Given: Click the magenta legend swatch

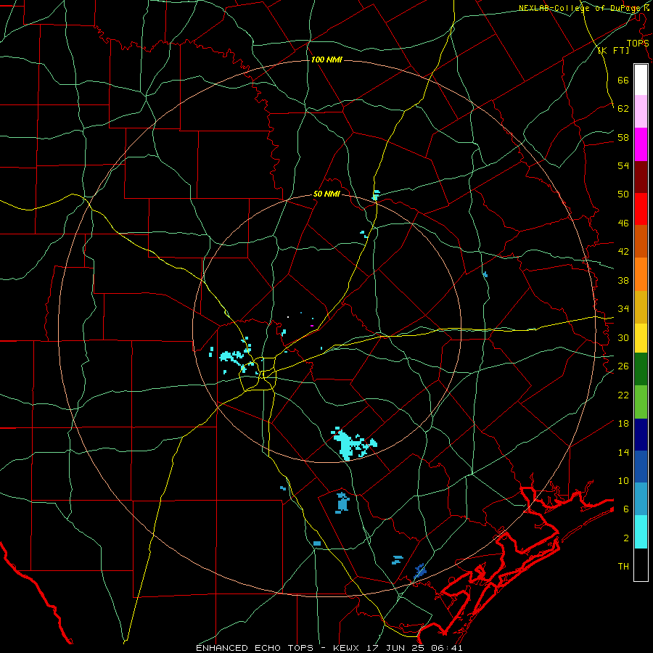Looking at the screenshot, I should click(641, 144).
